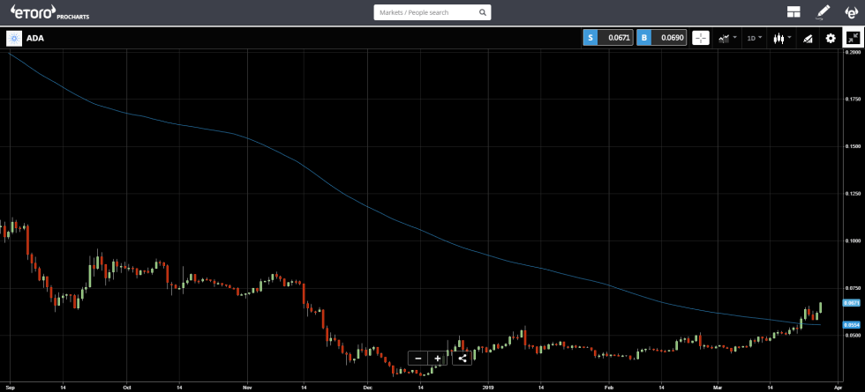865x392 pixels.
Task: Select the pencil drawing tool
Action: [823, 12]
